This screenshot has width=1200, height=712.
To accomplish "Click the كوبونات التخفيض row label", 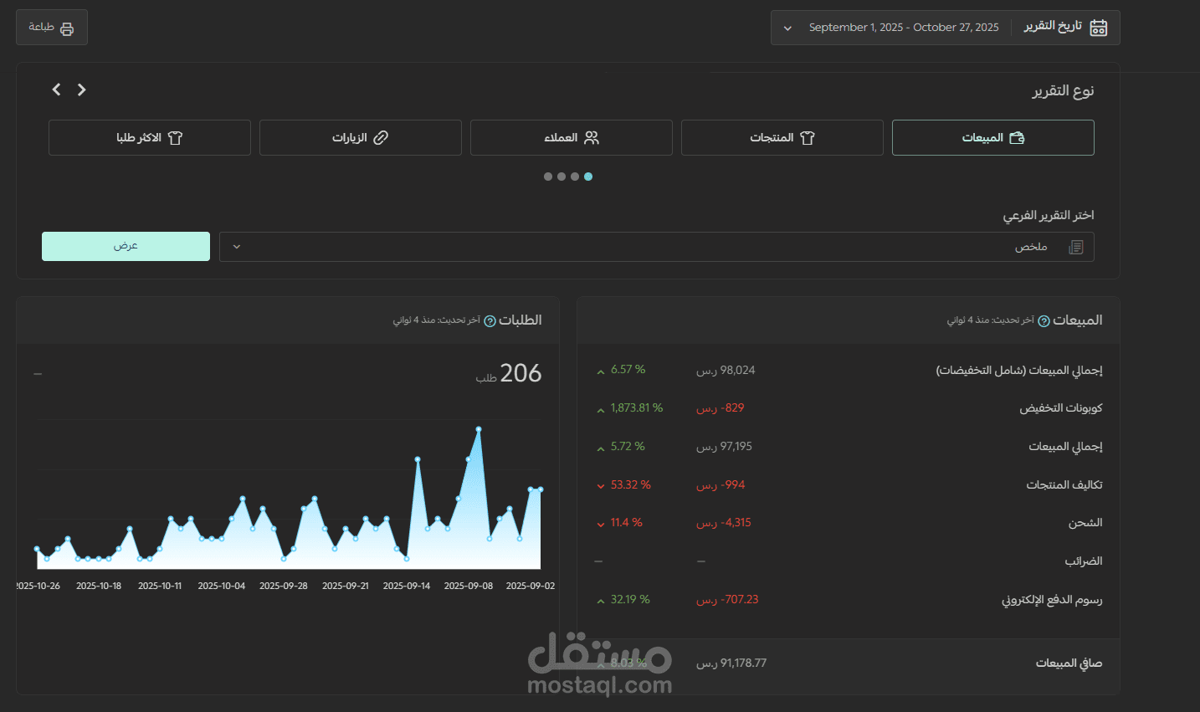I will pos(1061,408).
